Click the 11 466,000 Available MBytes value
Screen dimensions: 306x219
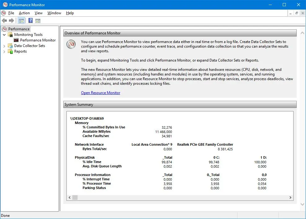pyautogui.click(x=164, y=132)
